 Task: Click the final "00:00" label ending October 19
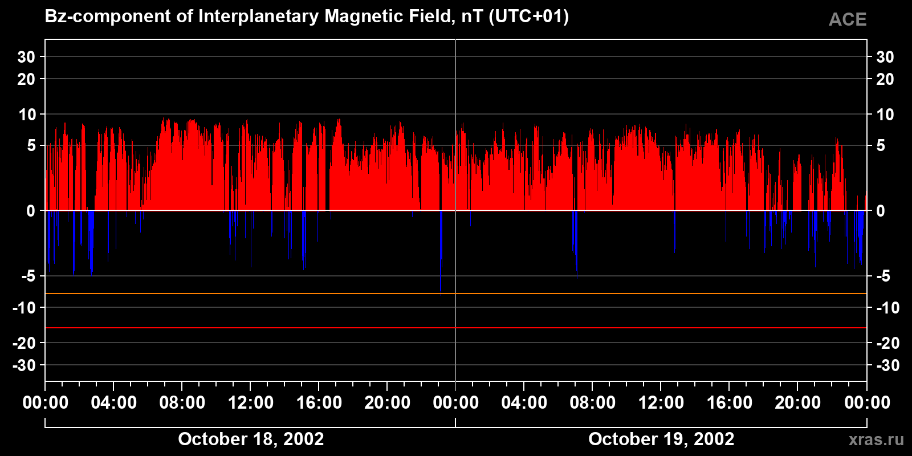tap(868, 403)
